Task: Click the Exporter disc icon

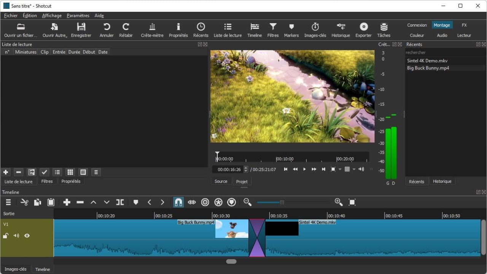Action: tap(364, 27)
